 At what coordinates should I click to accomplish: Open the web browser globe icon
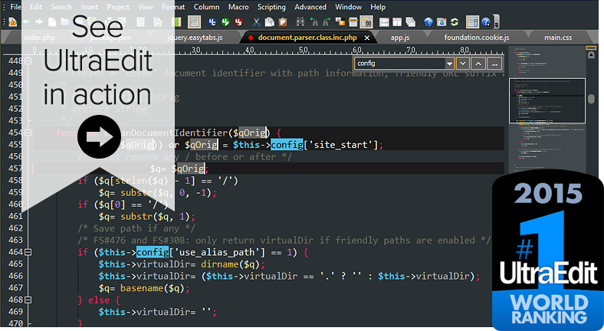[x=429, y=21]
